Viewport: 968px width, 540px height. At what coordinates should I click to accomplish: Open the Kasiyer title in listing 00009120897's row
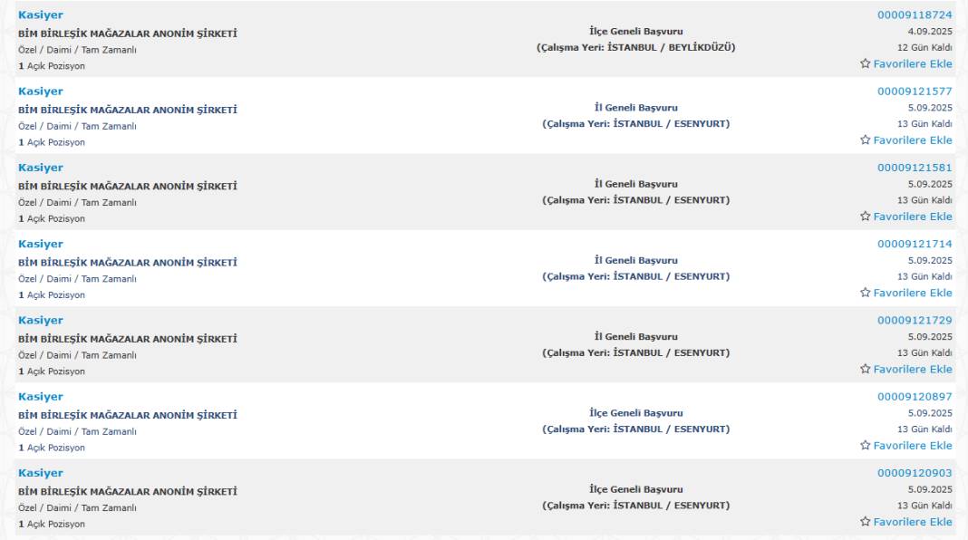click(x=41, y=396)
